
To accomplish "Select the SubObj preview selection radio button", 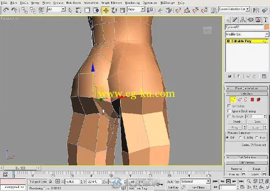I will (240, 137).
